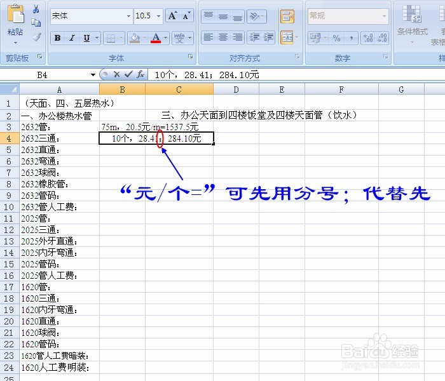The width and height of the screenshot is (445, 381).
Task: Open font size dropdown 10.5
Action: [x=159, y=16]
